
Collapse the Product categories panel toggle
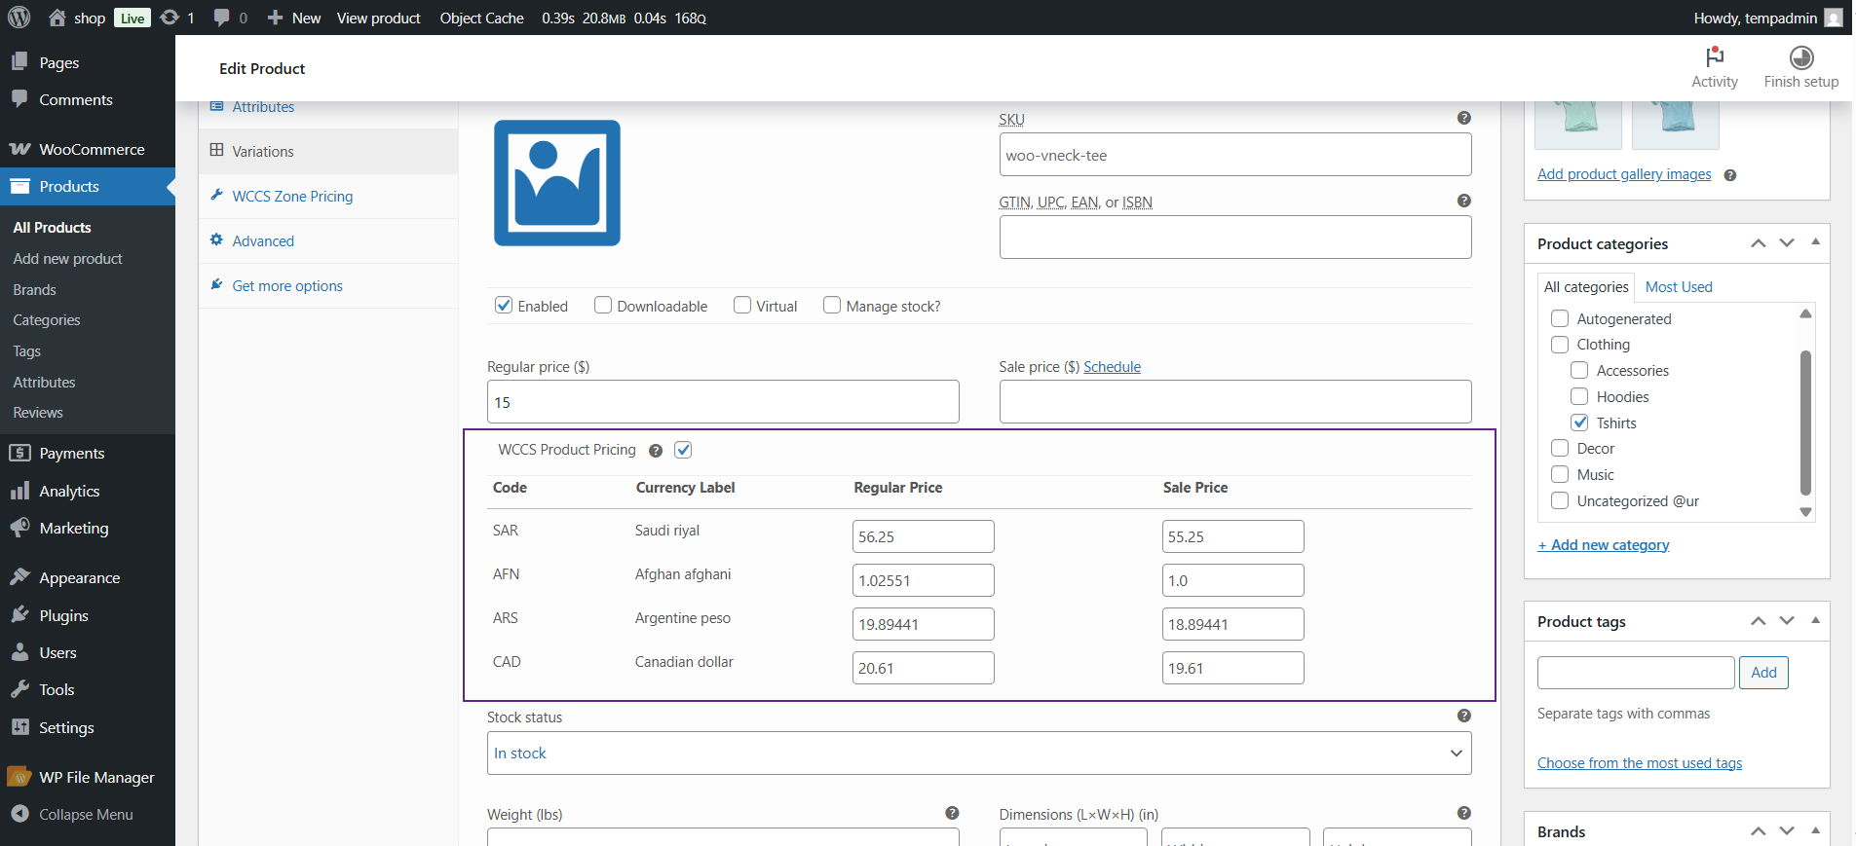point(1815,242)
